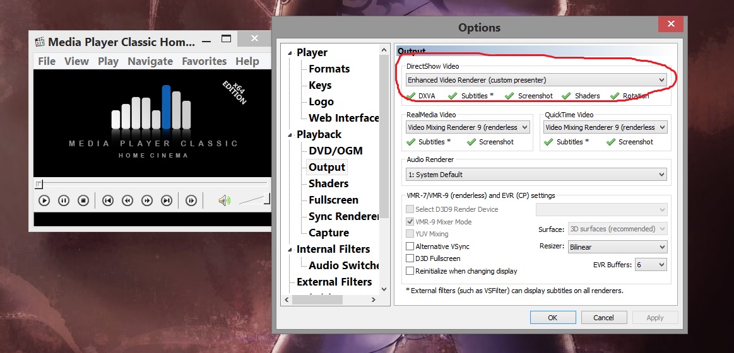Click the Media Player Classic title bar icon
This screenshot has width=734, height=353.
click(x=40, y=42)
